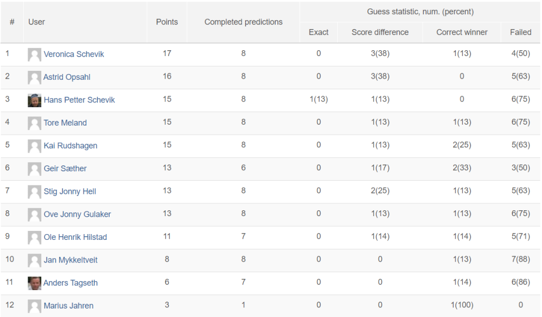Image resolution: width=542 pixels, height=317 pixels.
Task: Click Tore Meland's avatar icon
Action: tap(34, 123)
